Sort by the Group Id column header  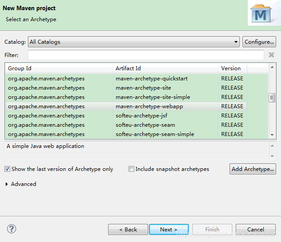point(59,68)
